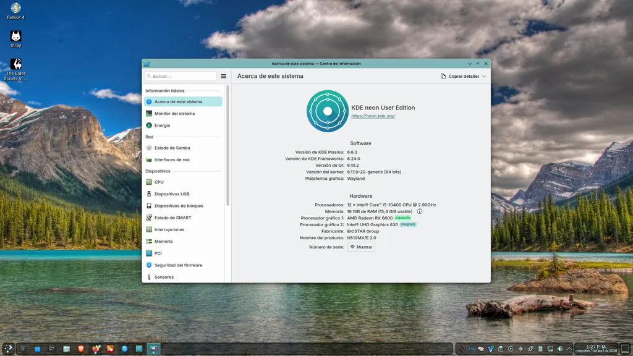The image size is (633, 356).
Task: Click the Intel UHD Graphics 630 entry
Action: click(372, 225)
